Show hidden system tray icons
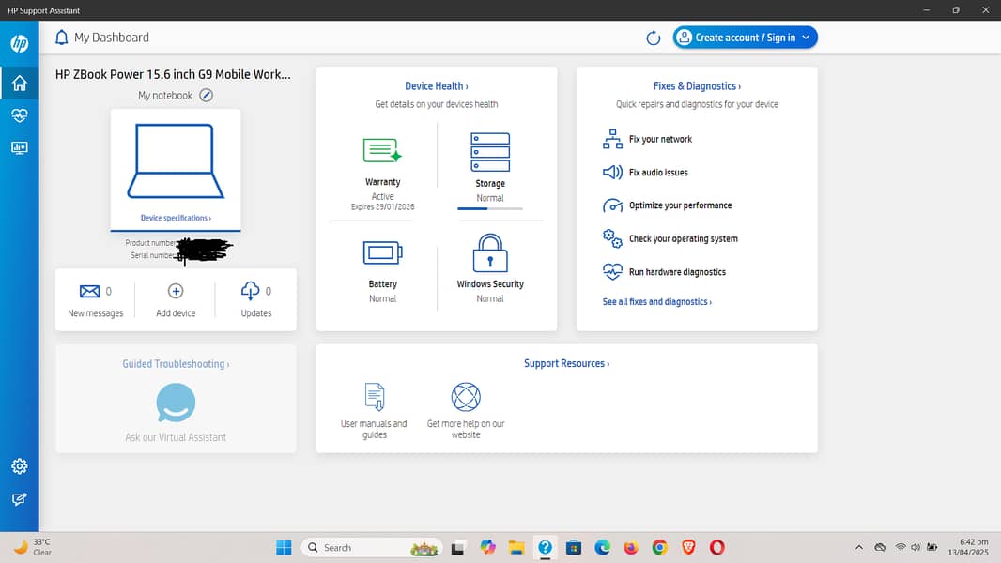The height and width of the screenshot is (563, 1001). click(859, 548)
